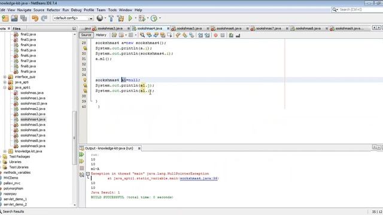Viewport: 383px width, 215px height.
Task: Click the Save All toolbar icon
Action: coord(24,18)
